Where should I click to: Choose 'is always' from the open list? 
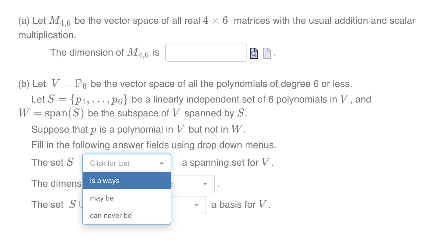coord(127,181)
